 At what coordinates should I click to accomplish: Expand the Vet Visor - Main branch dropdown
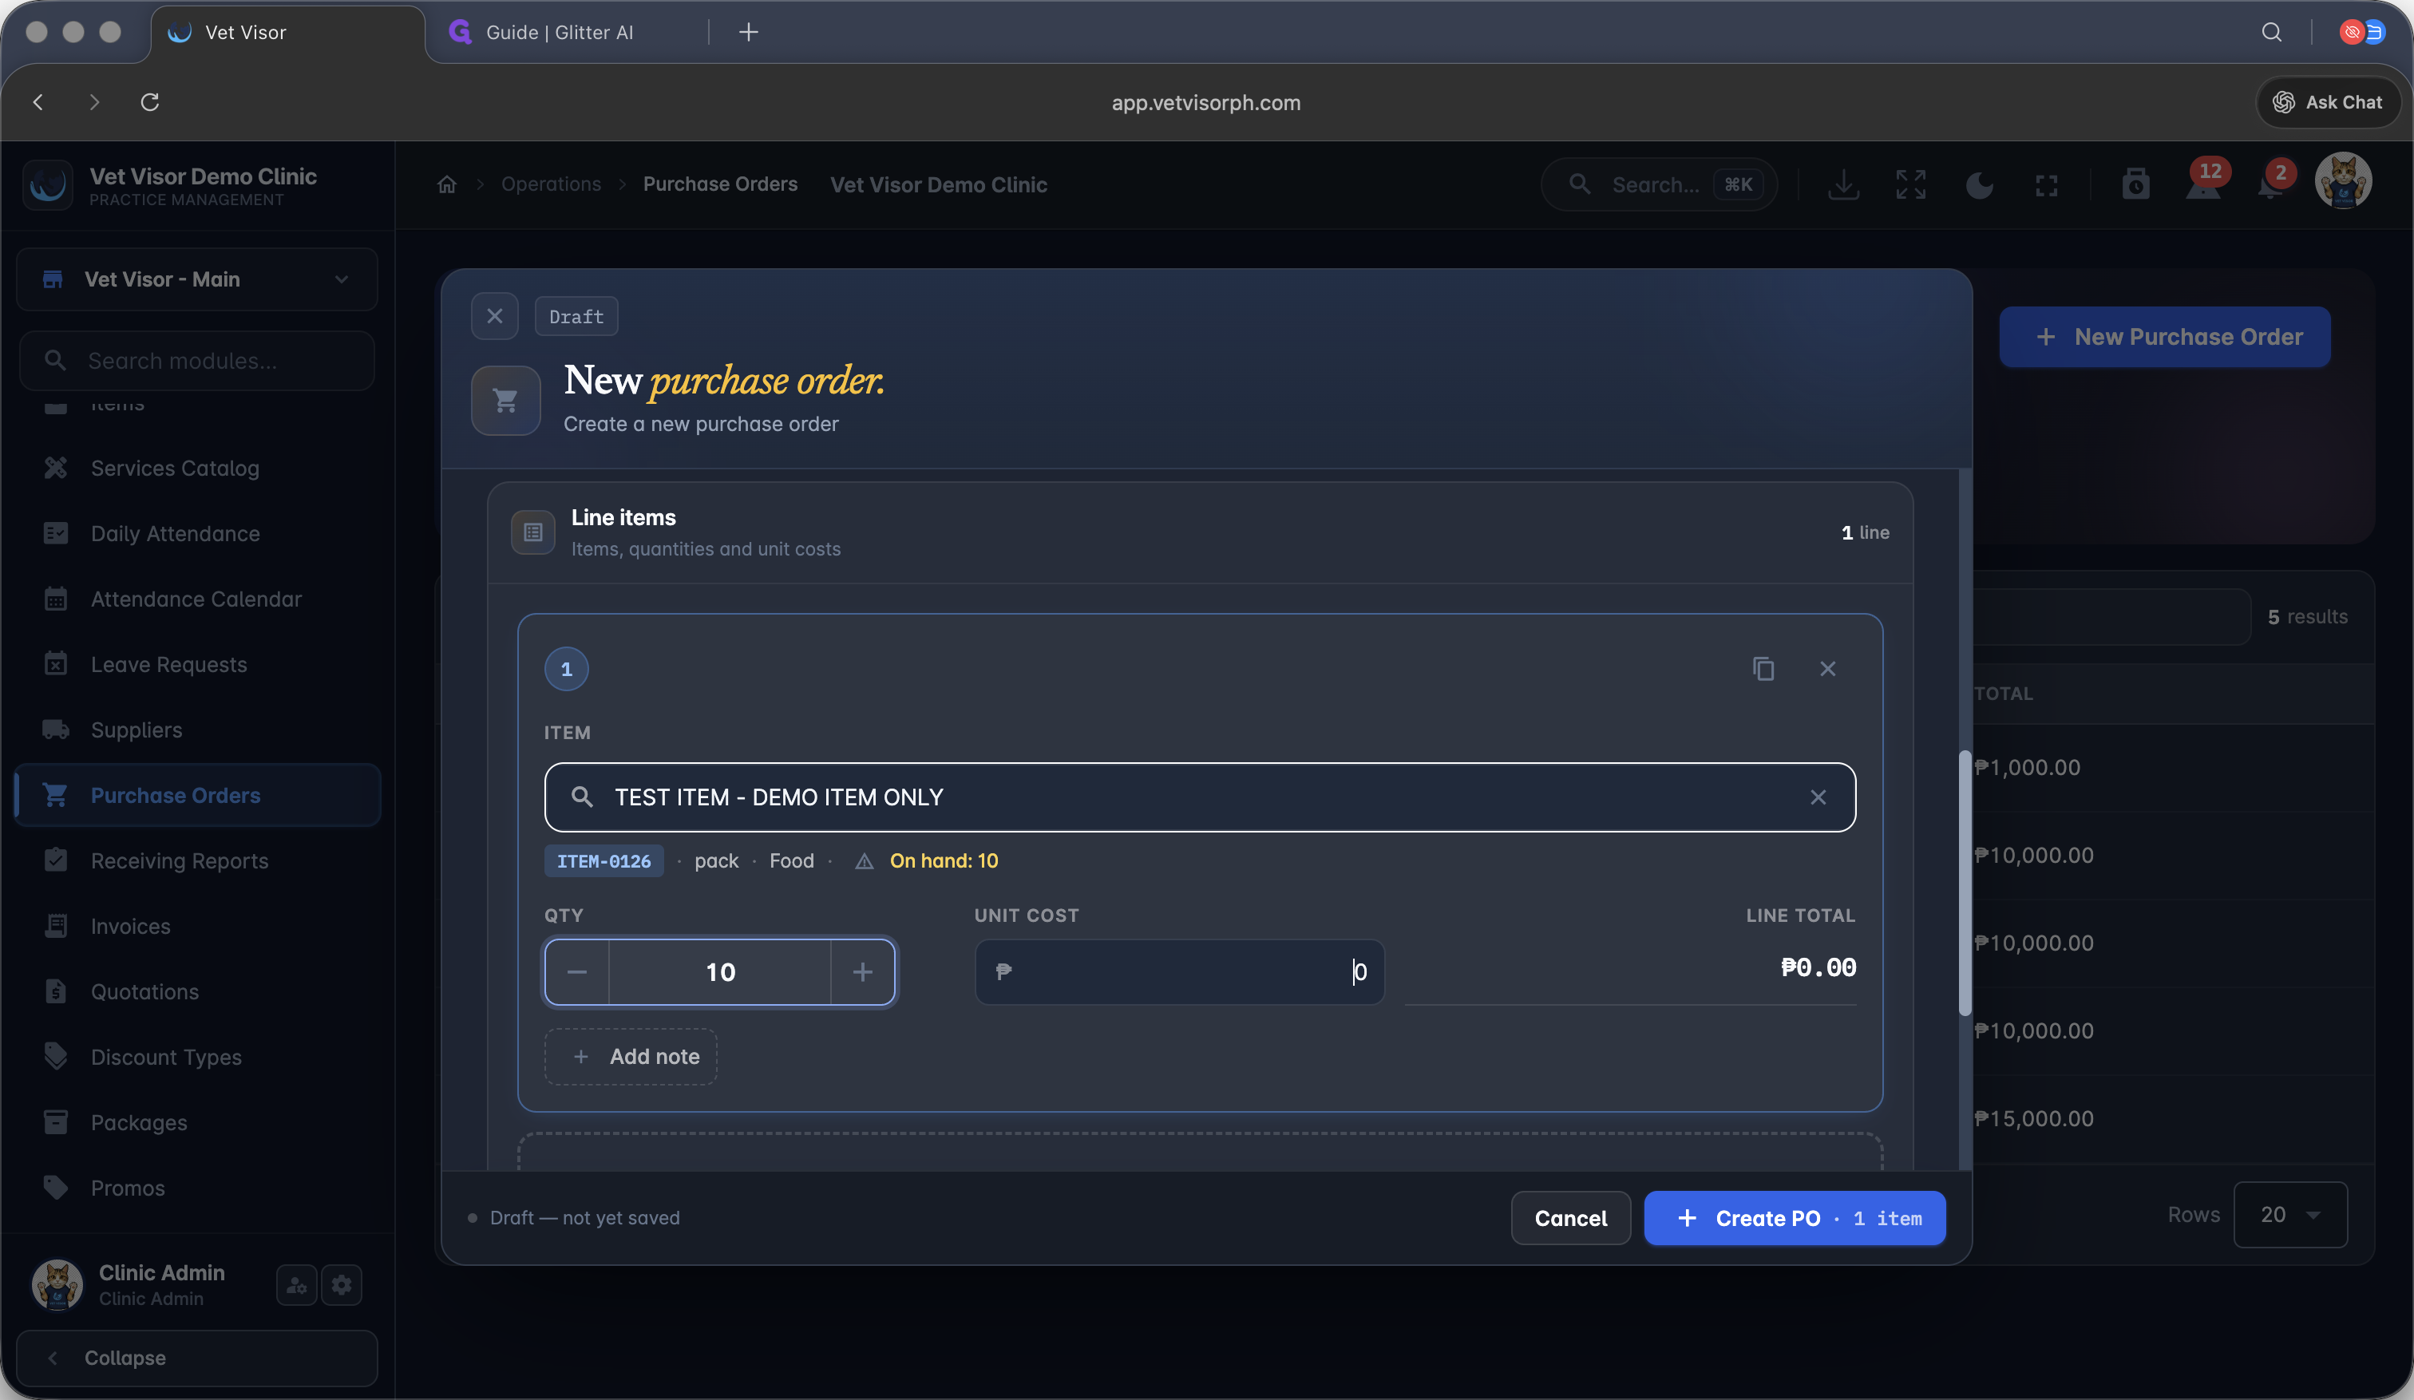[197, 279]
